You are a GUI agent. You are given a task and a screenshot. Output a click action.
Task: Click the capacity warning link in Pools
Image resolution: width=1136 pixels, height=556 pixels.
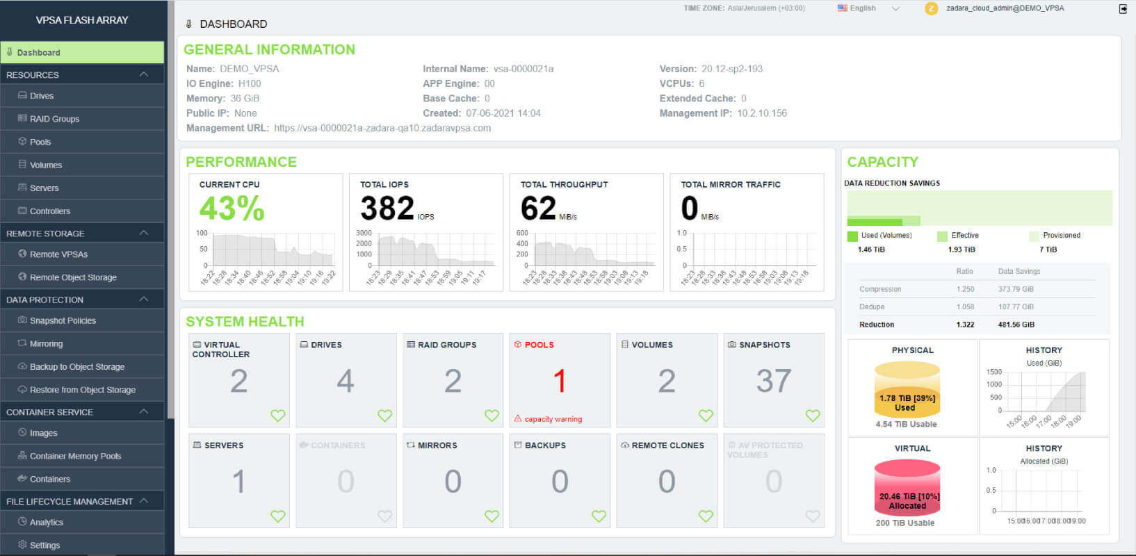(x=553, y=419)
